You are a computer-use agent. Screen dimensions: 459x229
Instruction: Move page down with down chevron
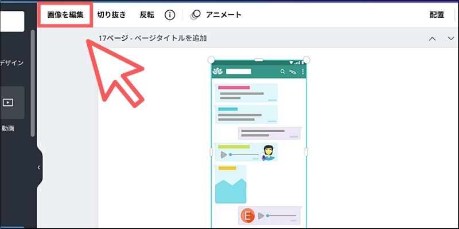451,38
